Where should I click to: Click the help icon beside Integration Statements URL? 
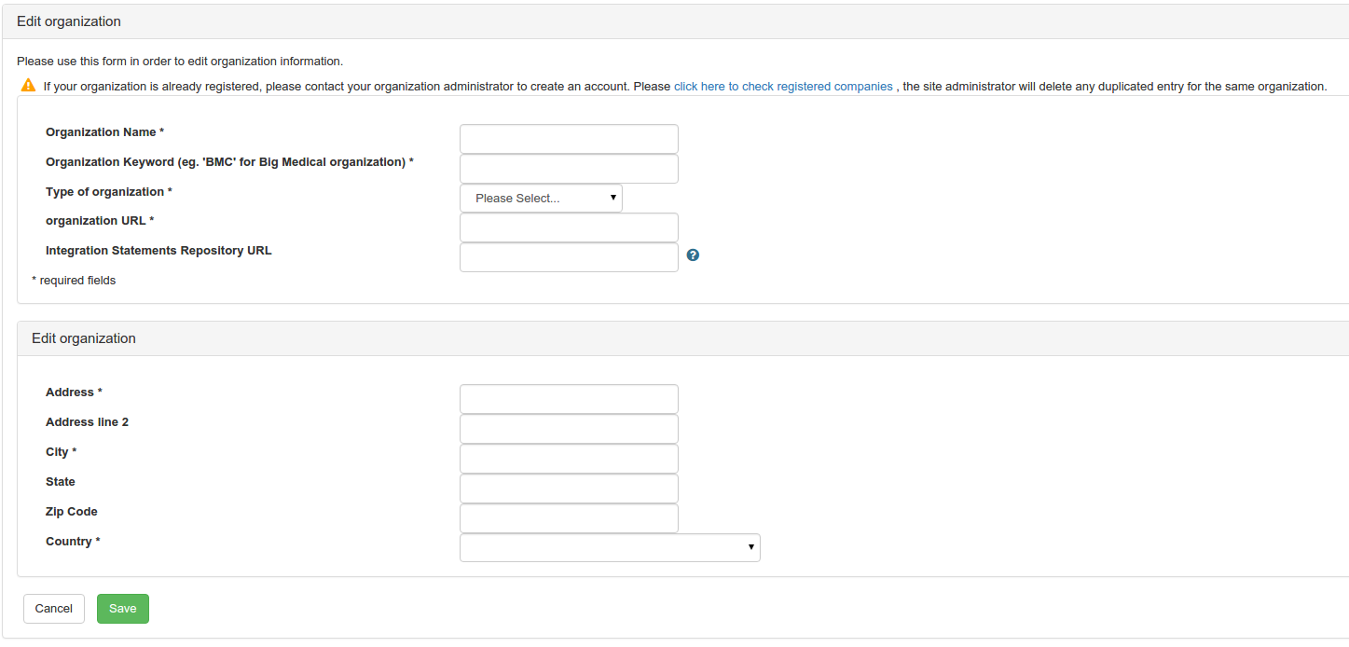tap(693, 255)
